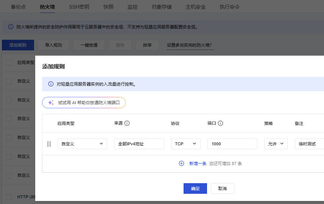
Task: Check the first 自定义 row checkbox
Action: point(9,81)
